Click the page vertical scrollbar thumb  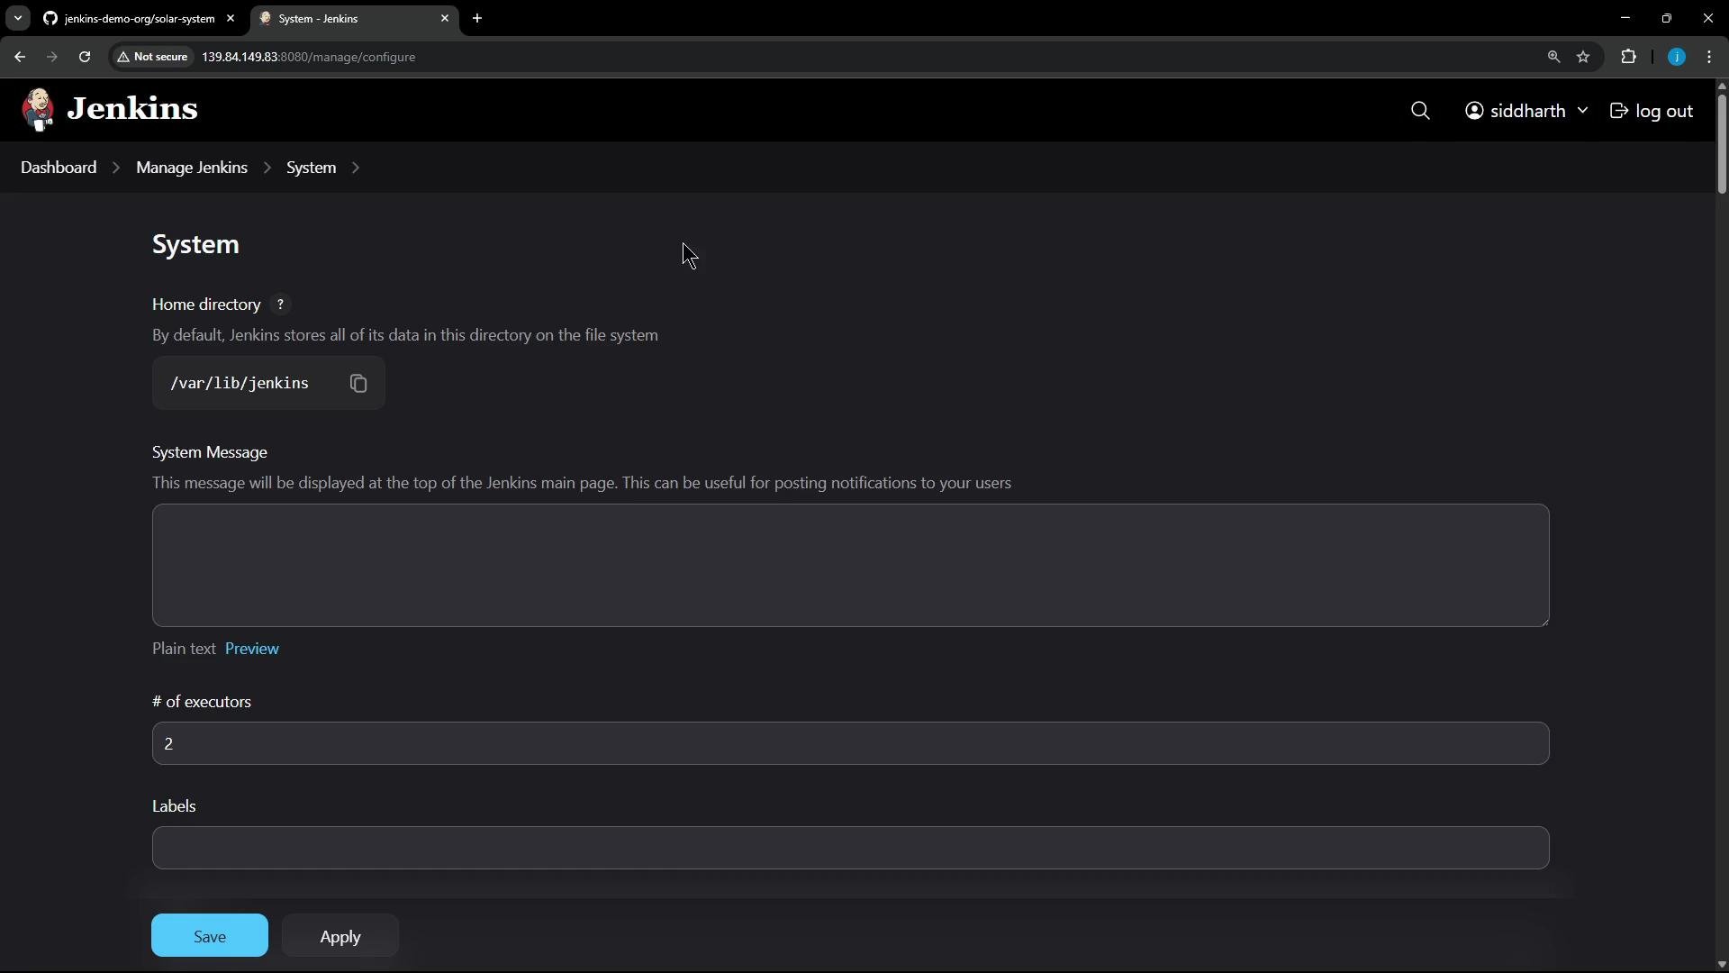click(x=1722, y=144)
